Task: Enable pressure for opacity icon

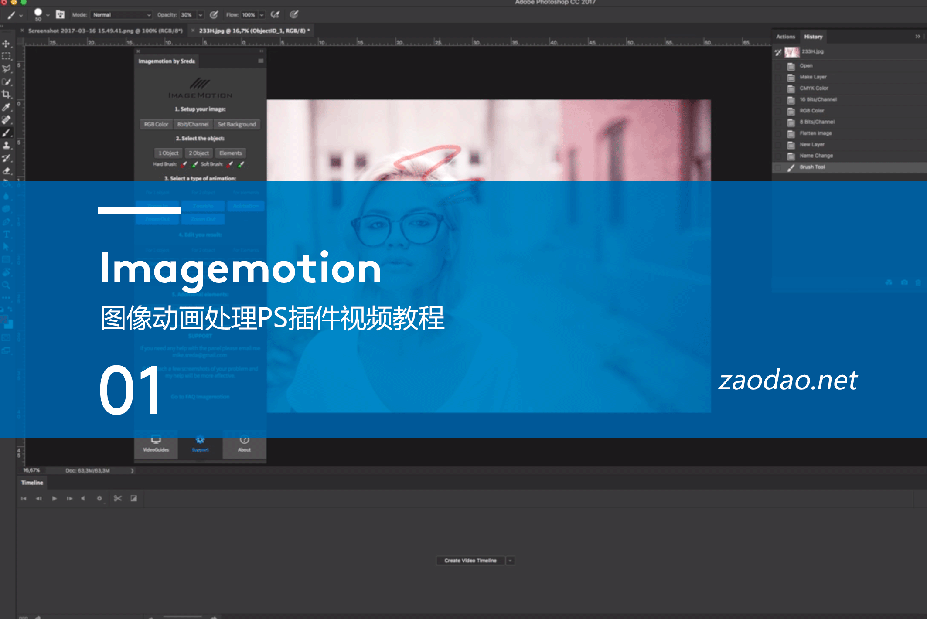Action: [214, 15]
